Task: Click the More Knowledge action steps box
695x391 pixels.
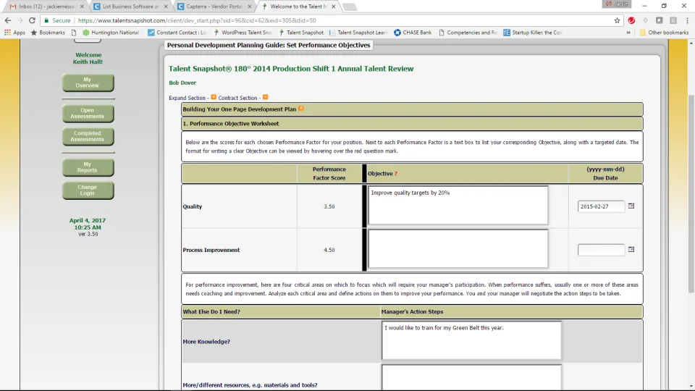Action: tap(471, 340)
